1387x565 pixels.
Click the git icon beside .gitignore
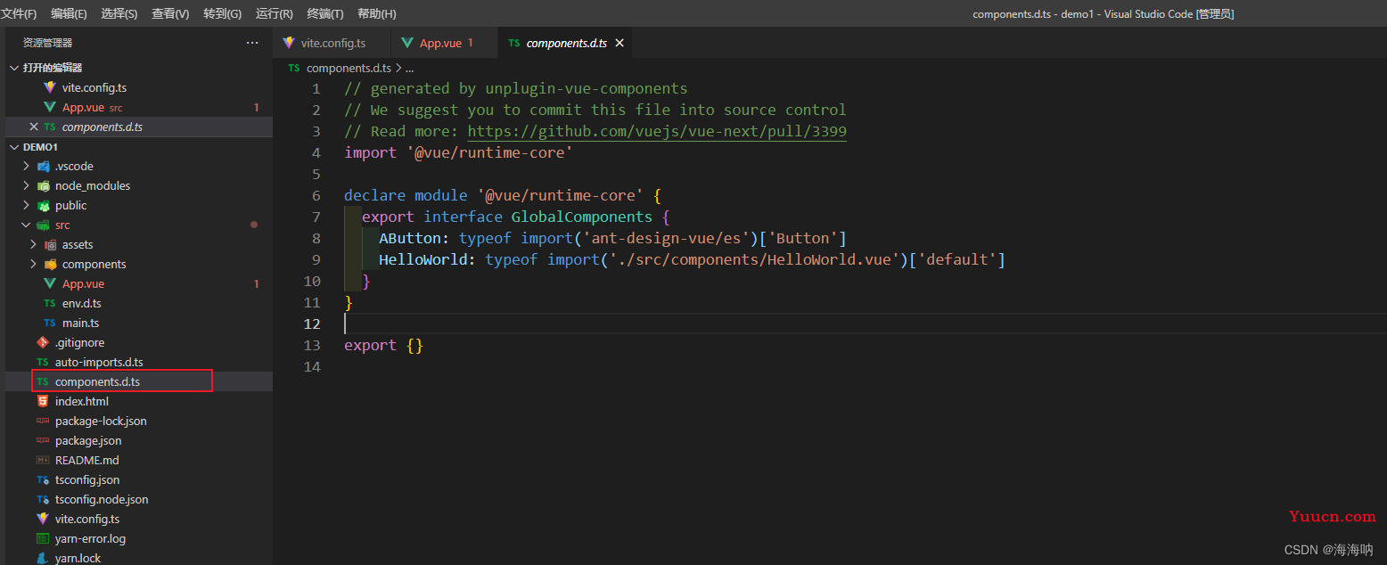[43, 342]
